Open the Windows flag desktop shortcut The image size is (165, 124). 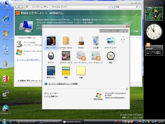click(6, 35)
